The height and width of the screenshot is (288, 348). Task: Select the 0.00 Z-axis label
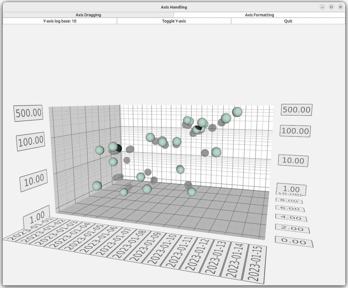(294, 242)
